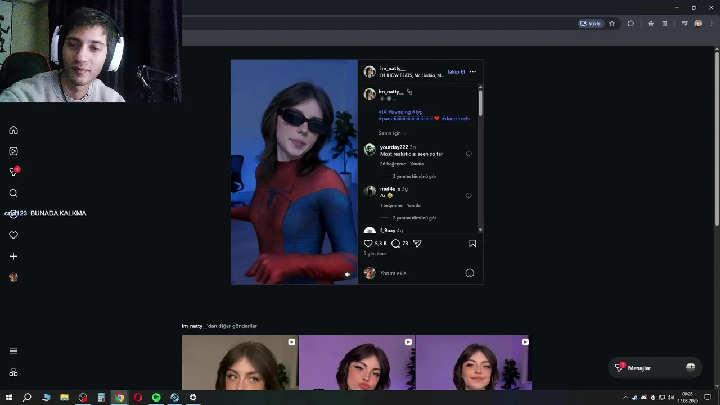Open the post likes count 5,3 B

pos(381,244)
